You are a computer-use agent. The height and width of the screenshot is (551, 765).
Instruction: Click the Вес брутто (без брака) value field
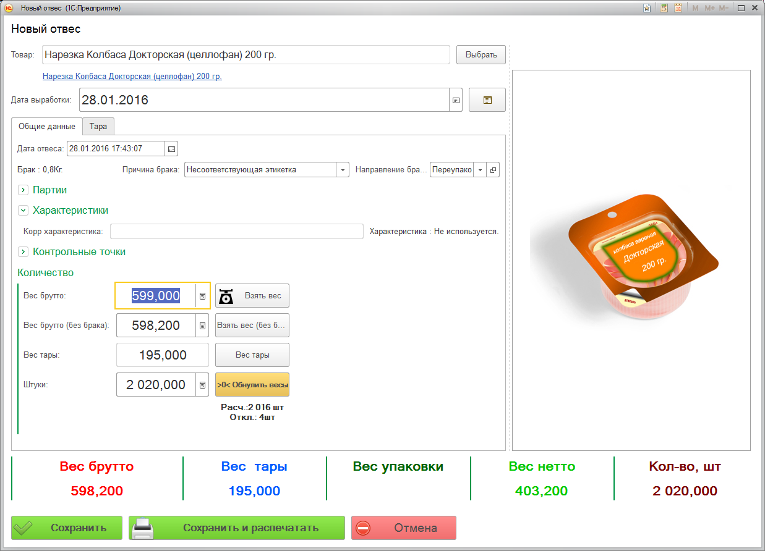pos(156,326)
